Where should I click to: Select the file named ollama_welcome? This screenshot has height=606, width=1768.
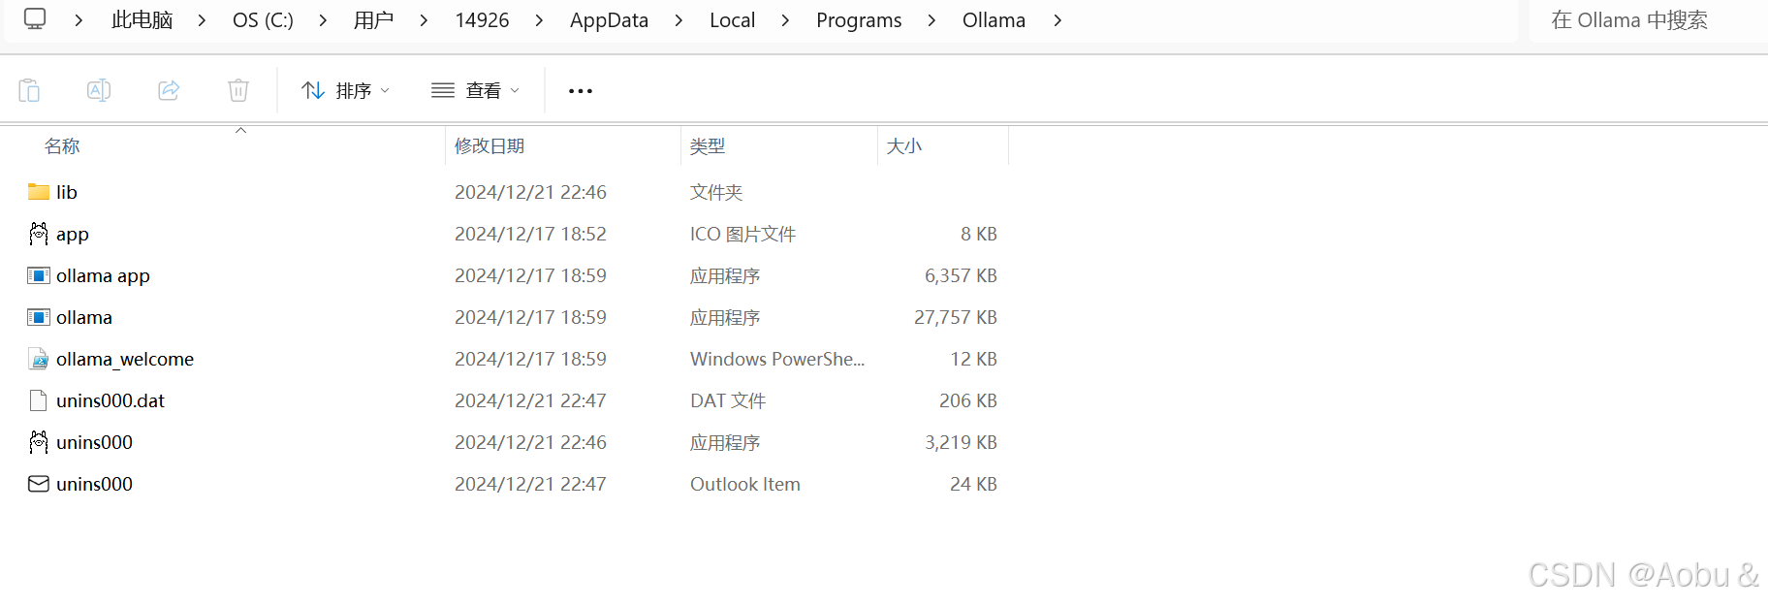pos(125,360)
